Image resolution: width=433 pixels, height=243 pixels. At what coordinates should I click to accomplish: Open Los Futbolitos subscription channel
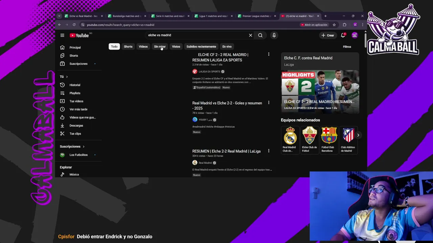point(78,155)
